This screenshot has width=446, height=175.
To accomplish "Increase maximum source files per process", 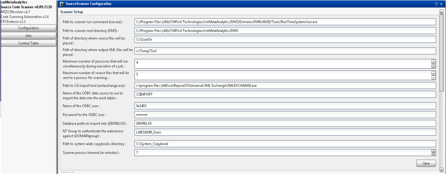I will (x=433, y=73).
